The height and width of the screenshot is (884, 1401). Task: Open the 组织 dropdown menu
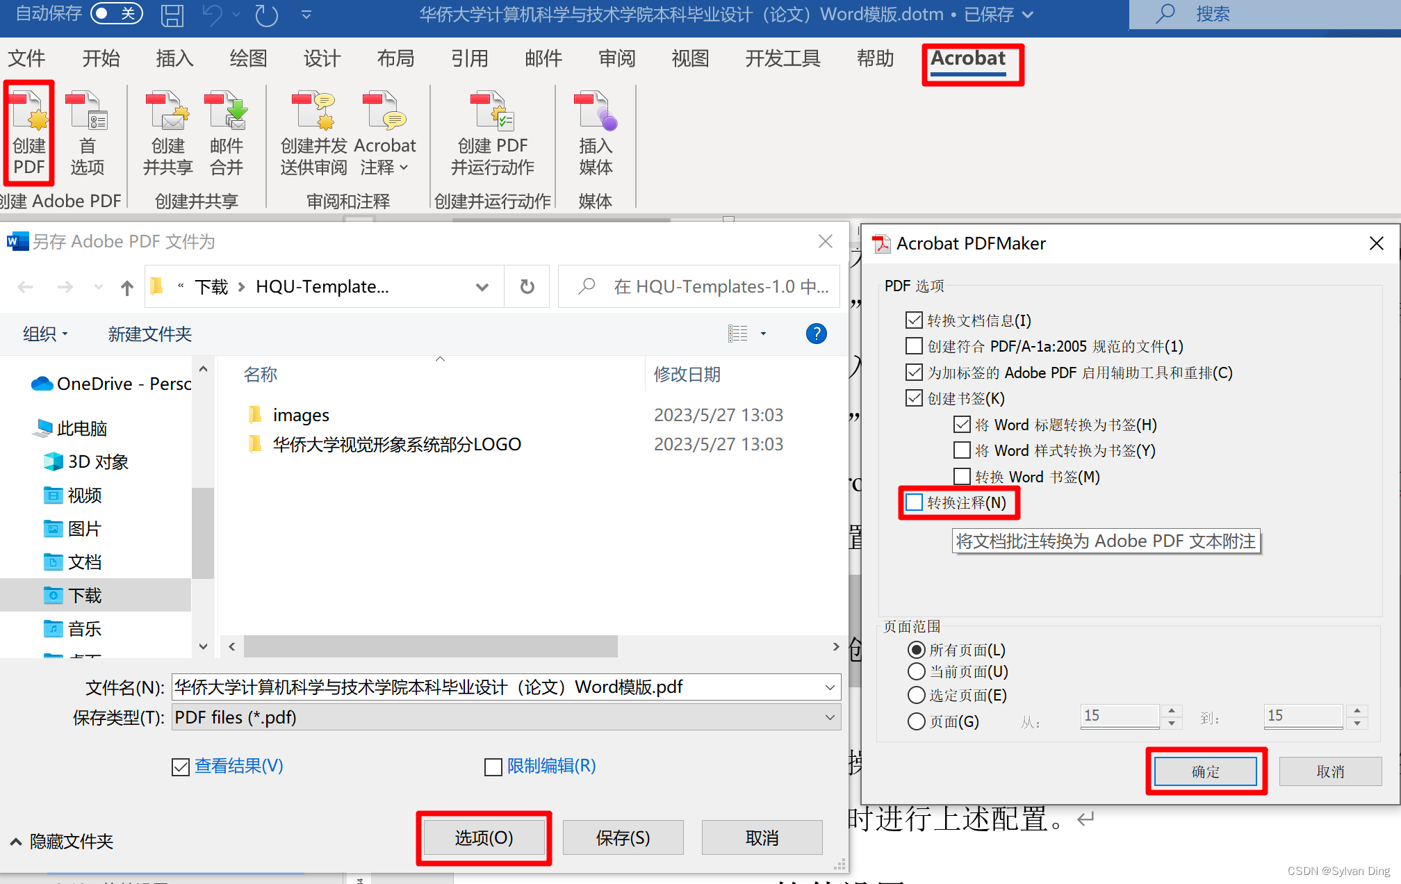click(45, 334)
